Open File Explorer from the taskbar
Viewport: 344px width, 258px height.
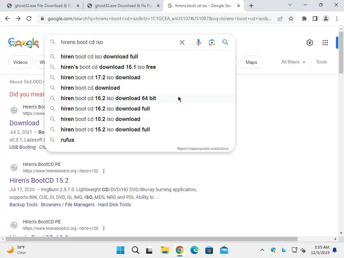(165, 250)
